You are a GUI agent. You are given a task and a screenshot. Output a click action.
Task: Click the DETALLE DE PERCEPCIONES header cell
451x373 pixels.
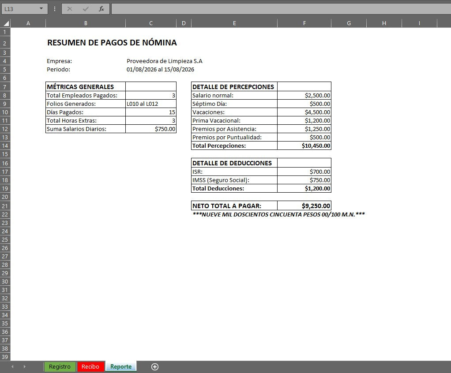tap(234, 87)
